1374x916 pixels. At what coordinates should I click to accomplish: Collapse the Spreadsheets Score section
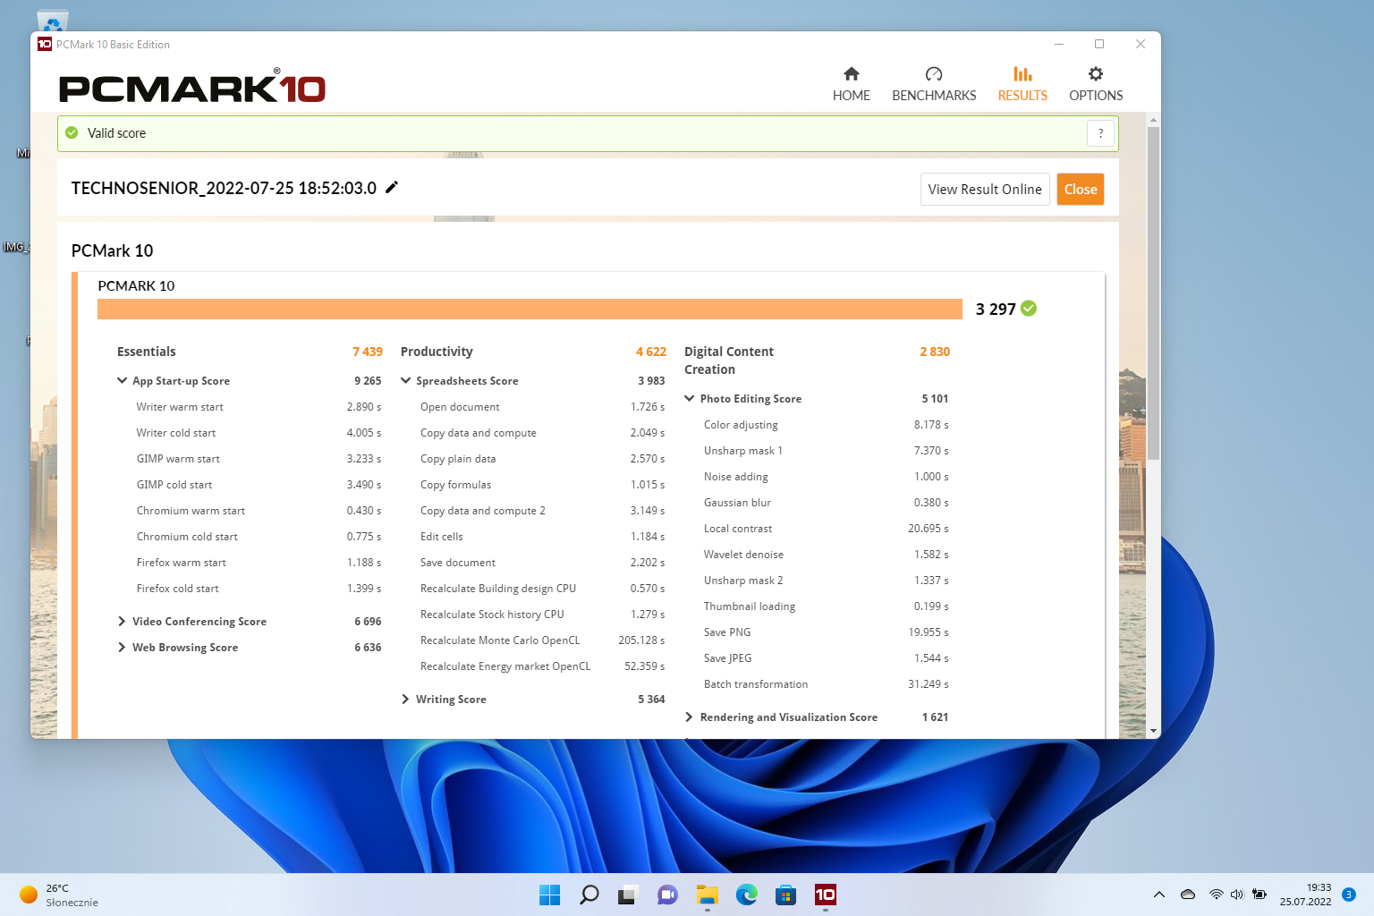coord(406,381)
